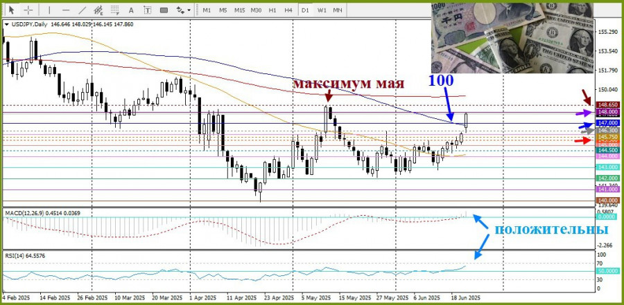Click the arrows objects icon
Viewport: 624px width, 305px height.
click(180, 10)
